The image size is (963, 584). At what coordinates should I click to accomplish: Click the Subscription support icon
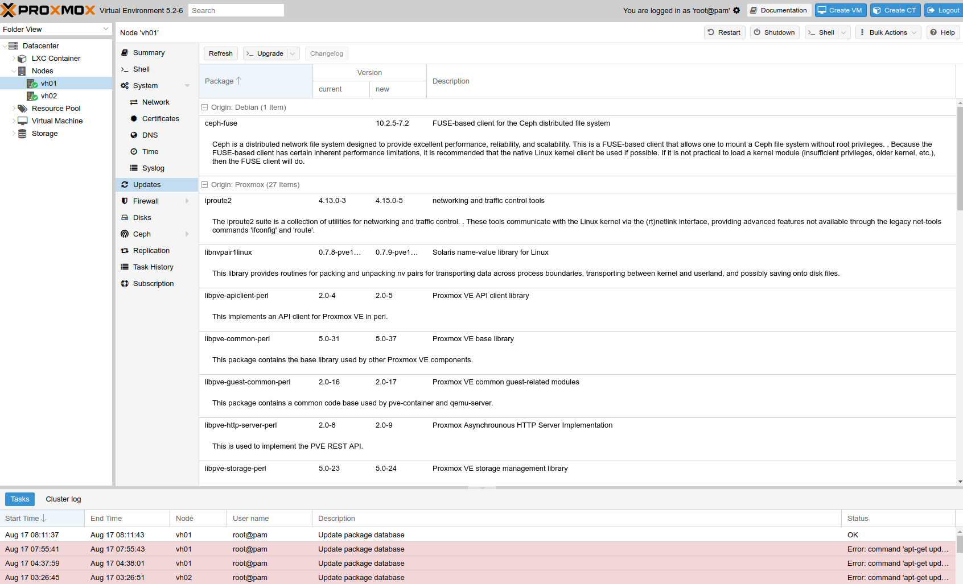[x=125, y=283]
